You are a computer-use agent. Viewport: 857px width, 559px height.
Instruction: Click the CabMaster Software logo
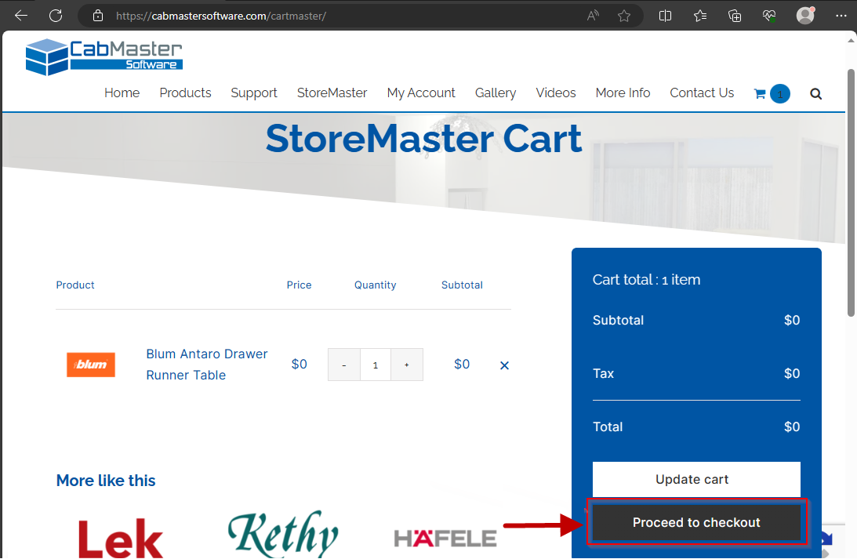pos(103,56)
